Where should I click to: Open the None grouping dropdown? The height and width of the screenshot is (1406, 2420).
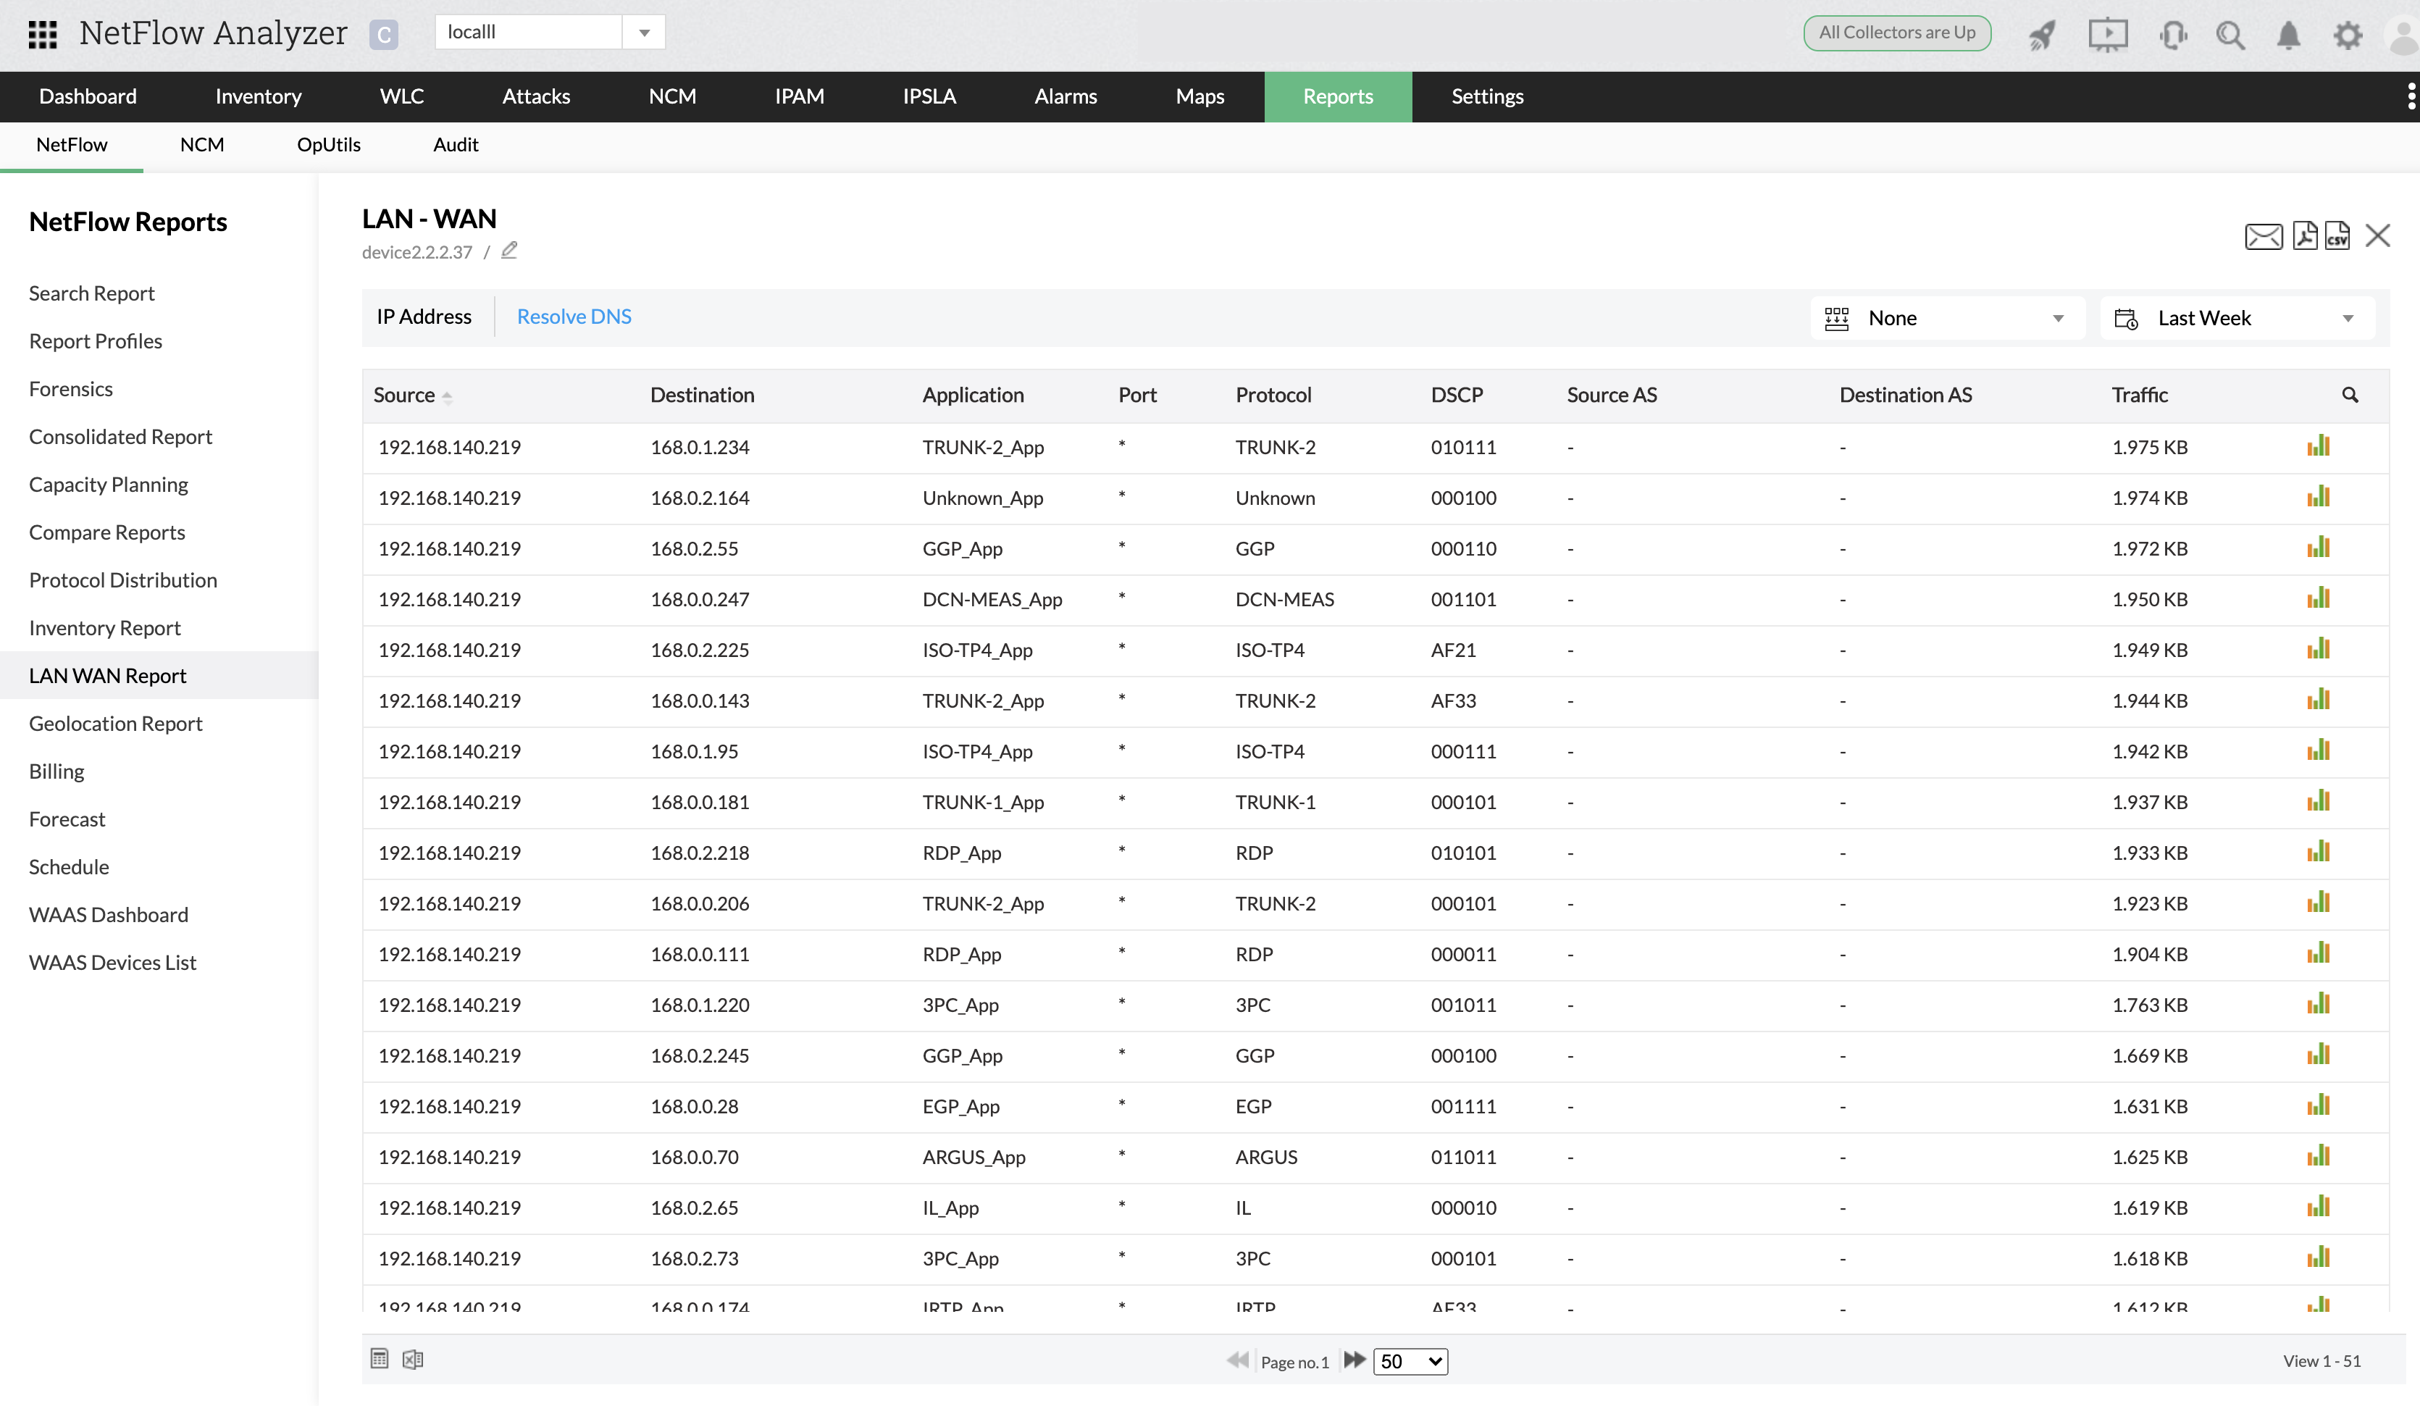1948,318
